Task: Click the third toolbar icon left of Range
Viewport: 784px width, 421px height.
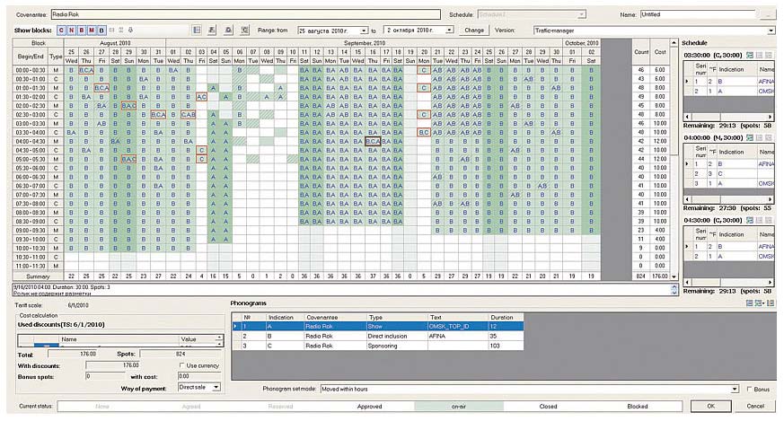Action: click(x=228, y=31)
